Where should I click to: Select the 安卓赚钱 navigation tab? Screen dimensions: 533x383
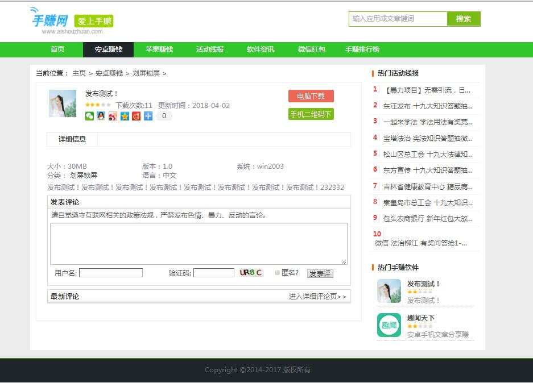coord(108,49)
